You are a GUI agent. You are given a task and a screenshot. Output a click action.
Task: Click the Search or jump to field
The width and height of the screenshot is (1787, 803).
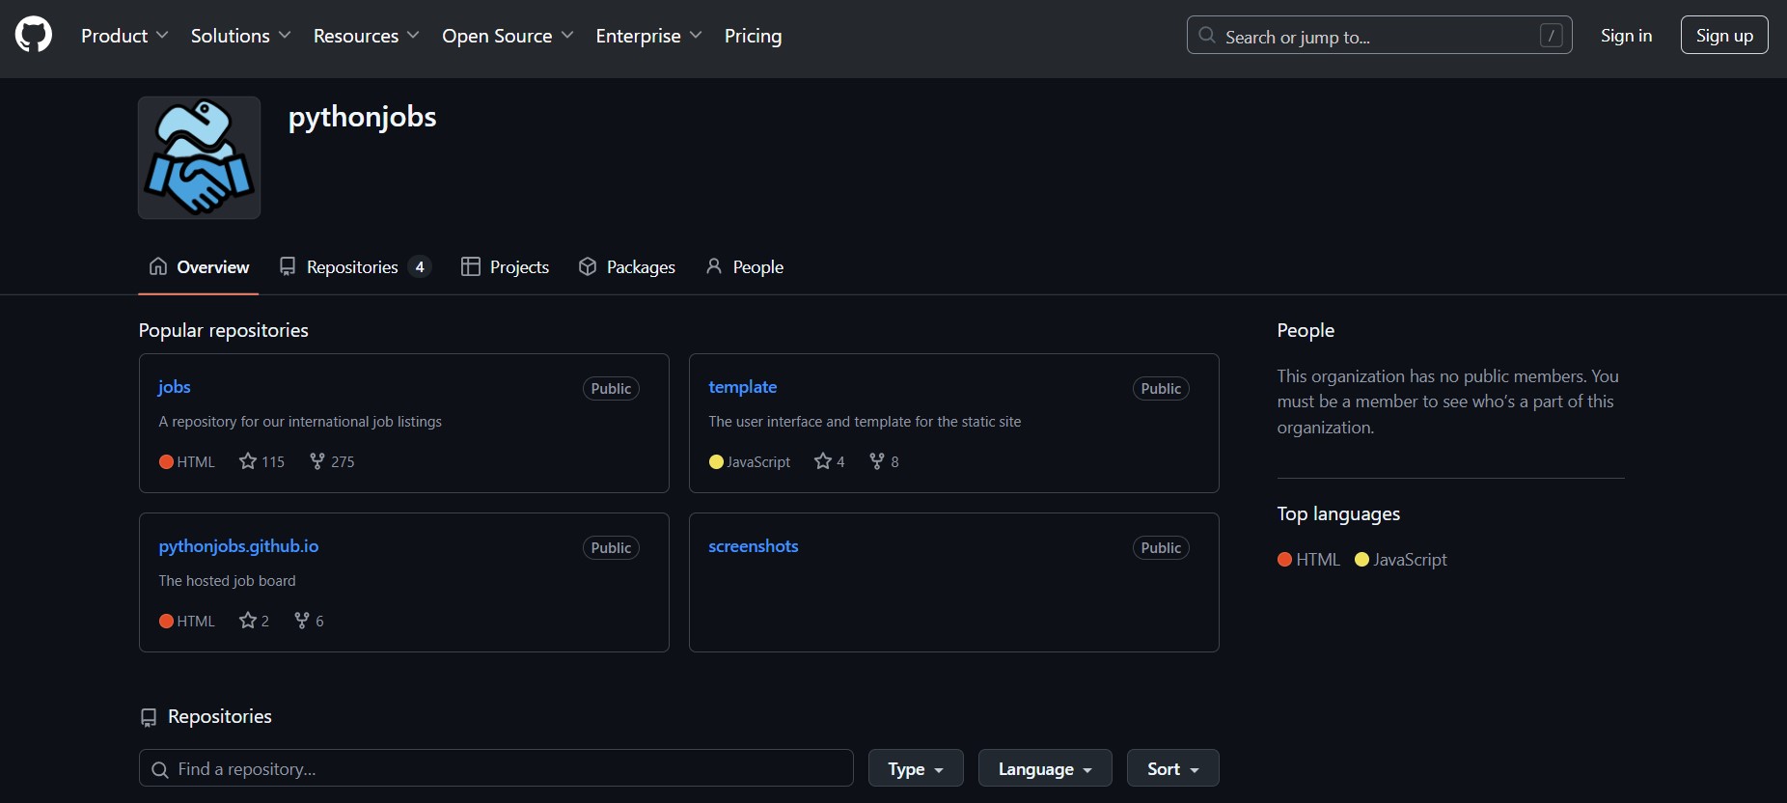(1380, 36)
